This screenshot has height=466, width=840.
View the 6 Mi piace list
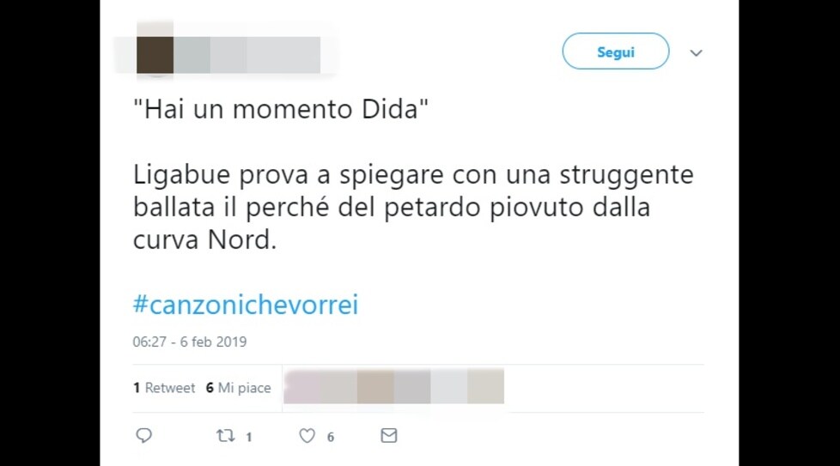[239, 388]
